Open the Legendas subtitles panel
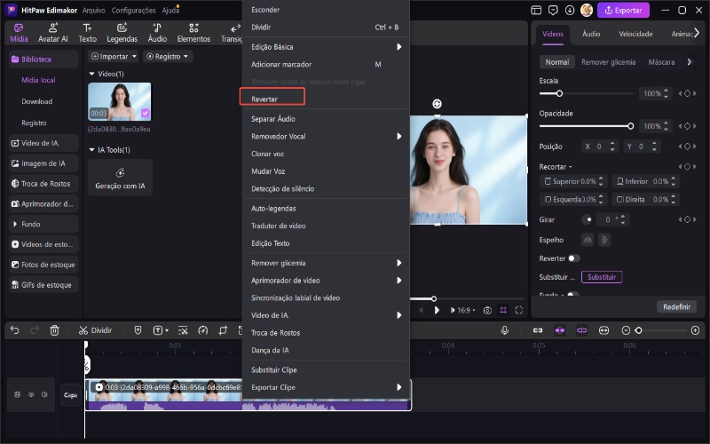Viewport: 710px width, 444px height. tap(122, 33)
